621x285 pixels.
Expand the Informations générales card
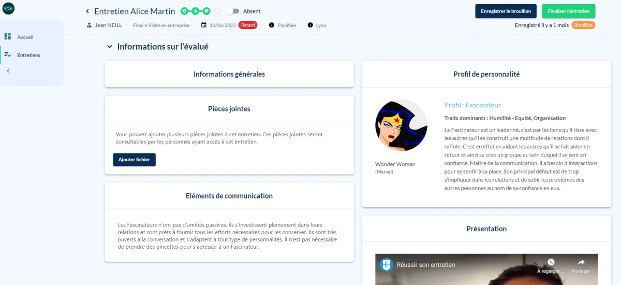pos(229,74)
